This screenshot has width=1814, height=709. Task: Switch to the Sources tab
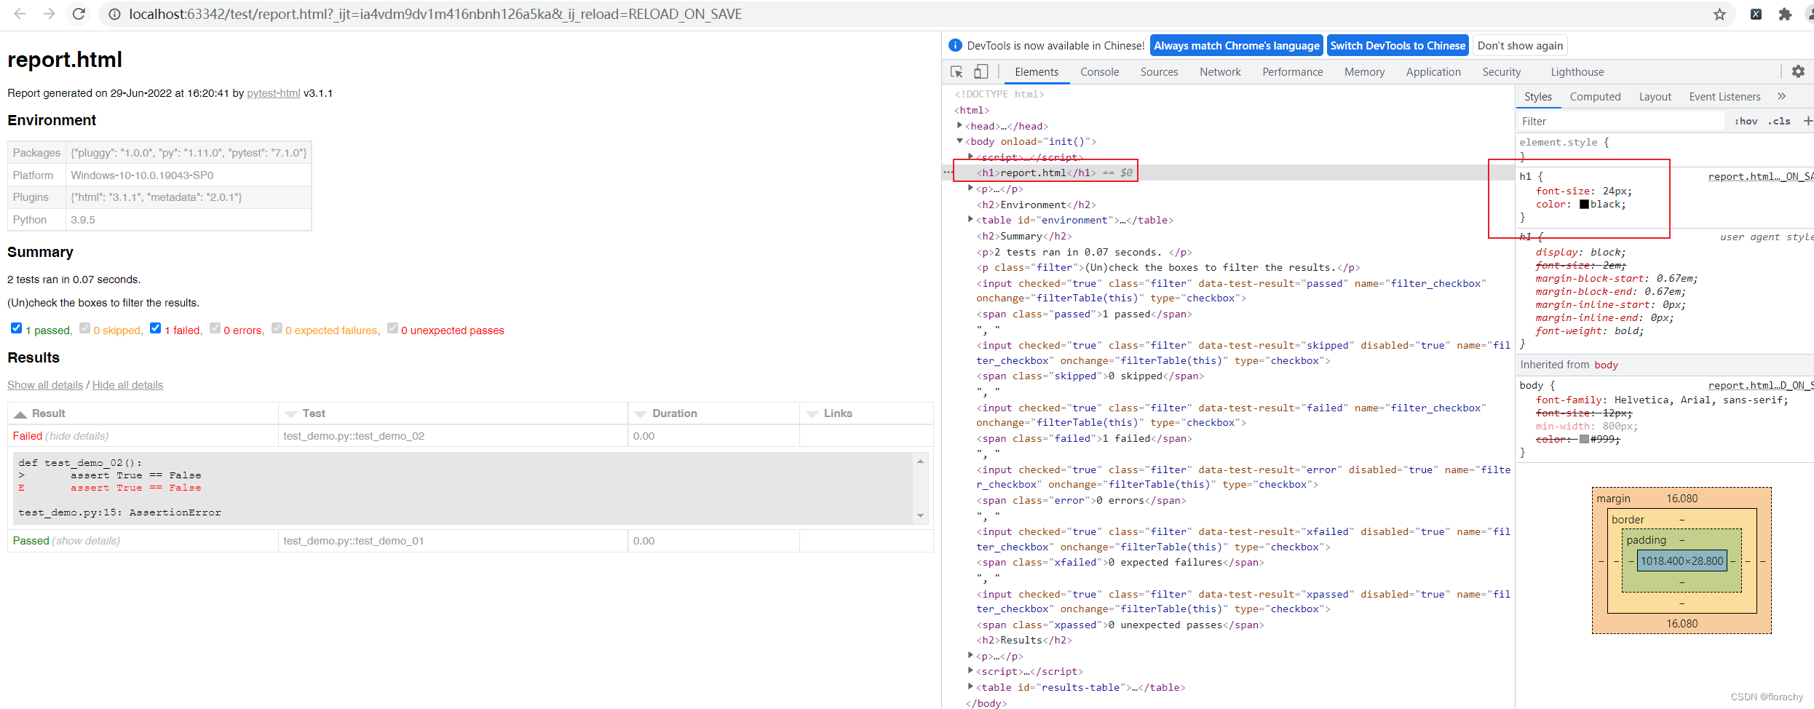click(x=1159, y=71)
